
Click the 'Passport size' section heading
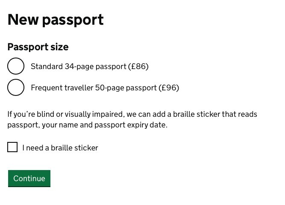[x=38, y=47]
